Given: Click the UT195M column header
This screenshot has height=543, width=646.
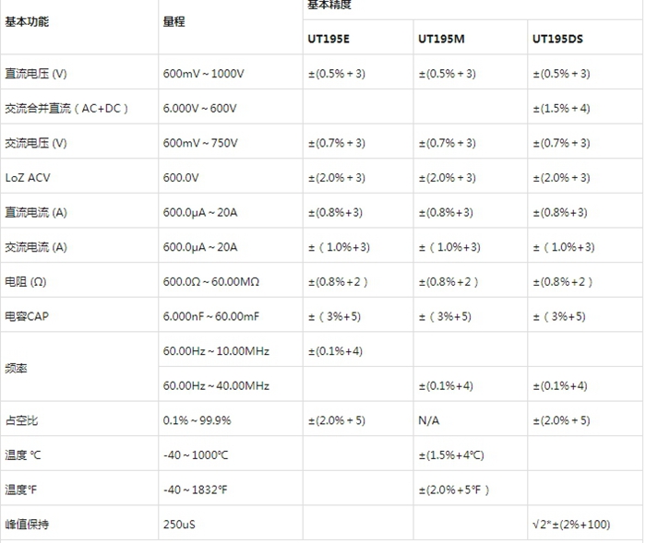Looking at the screenshot, I should point(441,39).
